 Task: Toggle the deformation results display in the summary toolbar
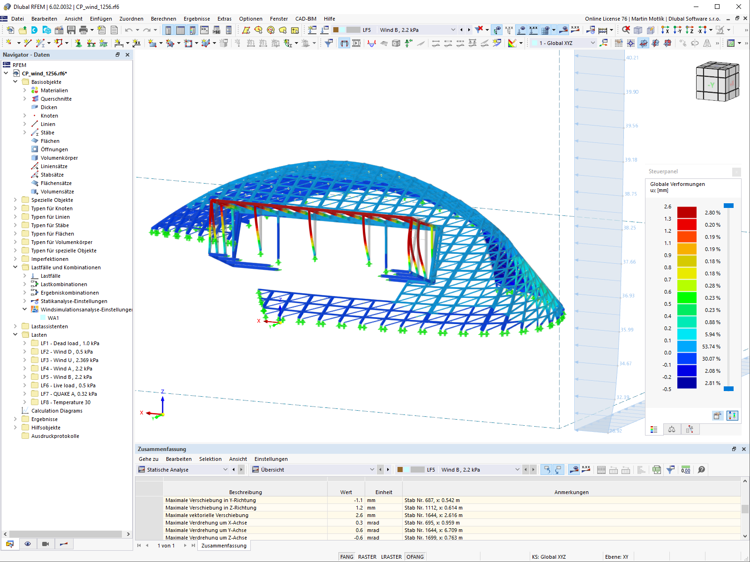574,470
